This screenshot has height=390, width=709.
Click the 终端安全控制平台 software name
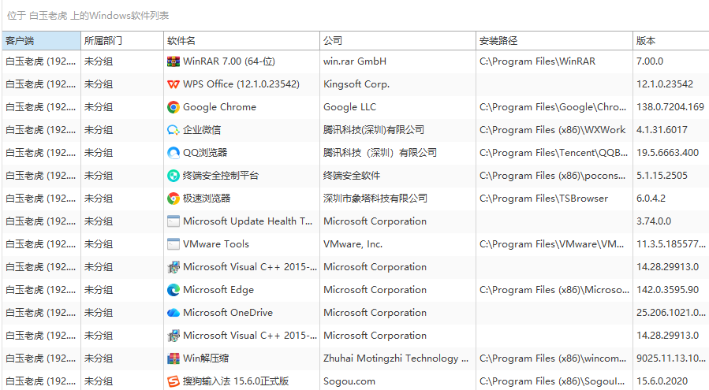pyautogui.click(x=221, y=176)
